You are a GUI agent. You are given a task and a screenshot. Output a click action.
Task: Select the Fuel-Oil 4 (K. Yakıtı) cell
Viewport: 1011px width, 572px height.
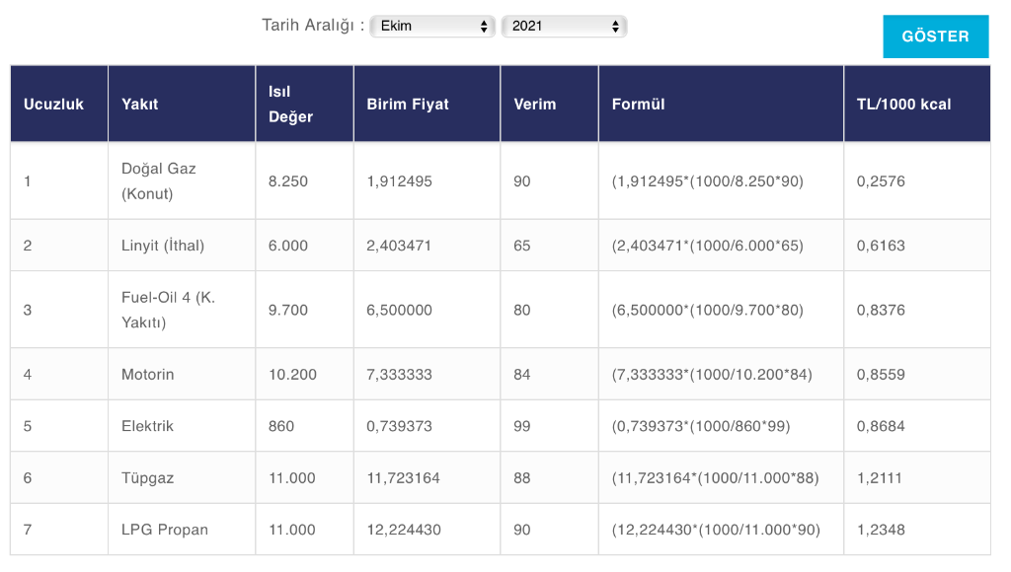click(x=182, y=310)
